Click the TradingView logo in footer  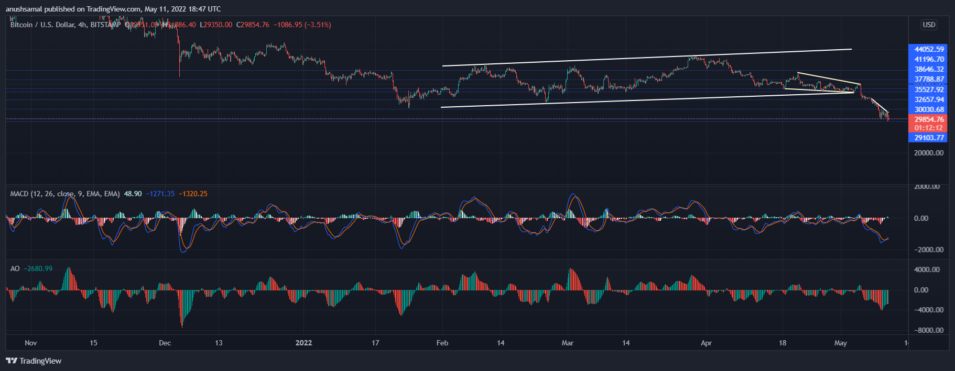click(34, 361)
